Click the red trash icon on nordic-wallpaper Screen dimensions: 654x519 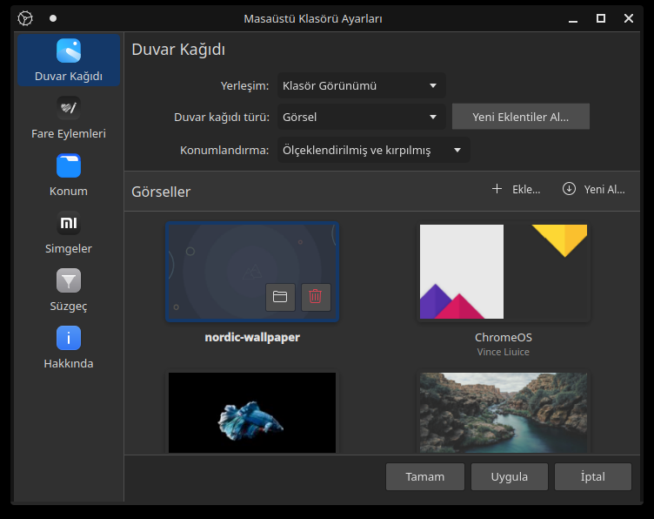click(316, 297)
